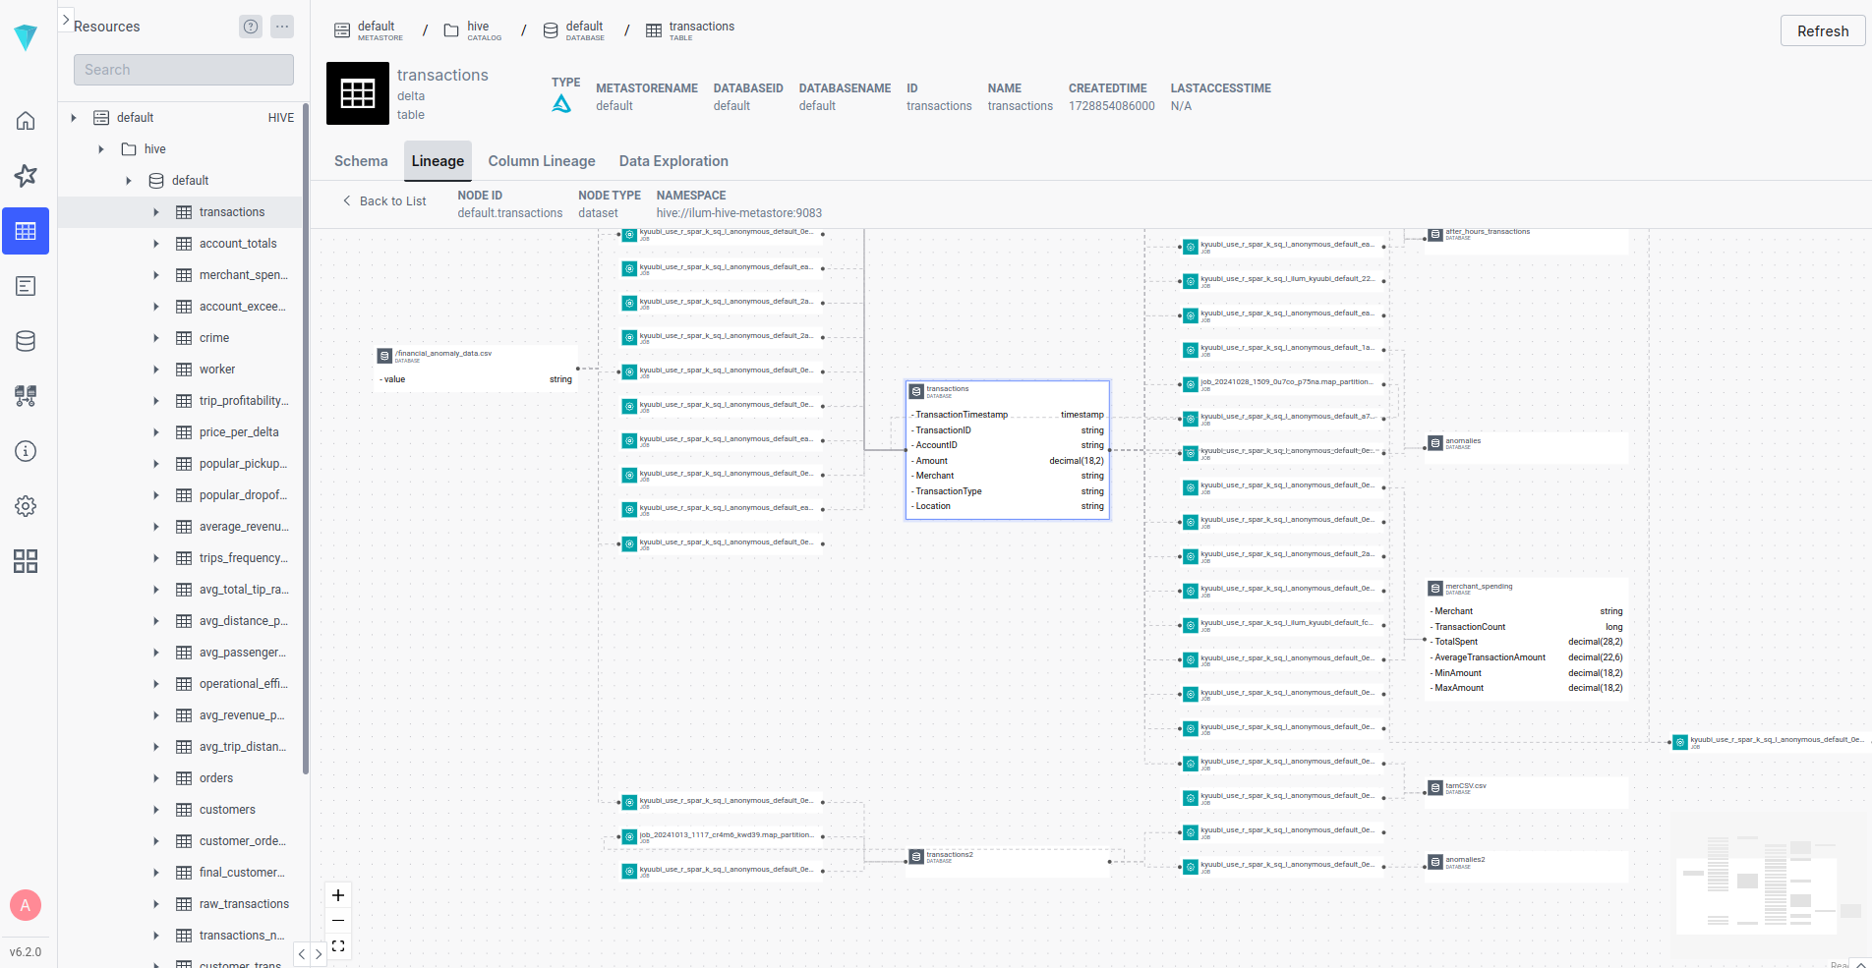Expand the raw_transactions tree item
This screenshot has height=968, width=1872.
tap(155, 903)
